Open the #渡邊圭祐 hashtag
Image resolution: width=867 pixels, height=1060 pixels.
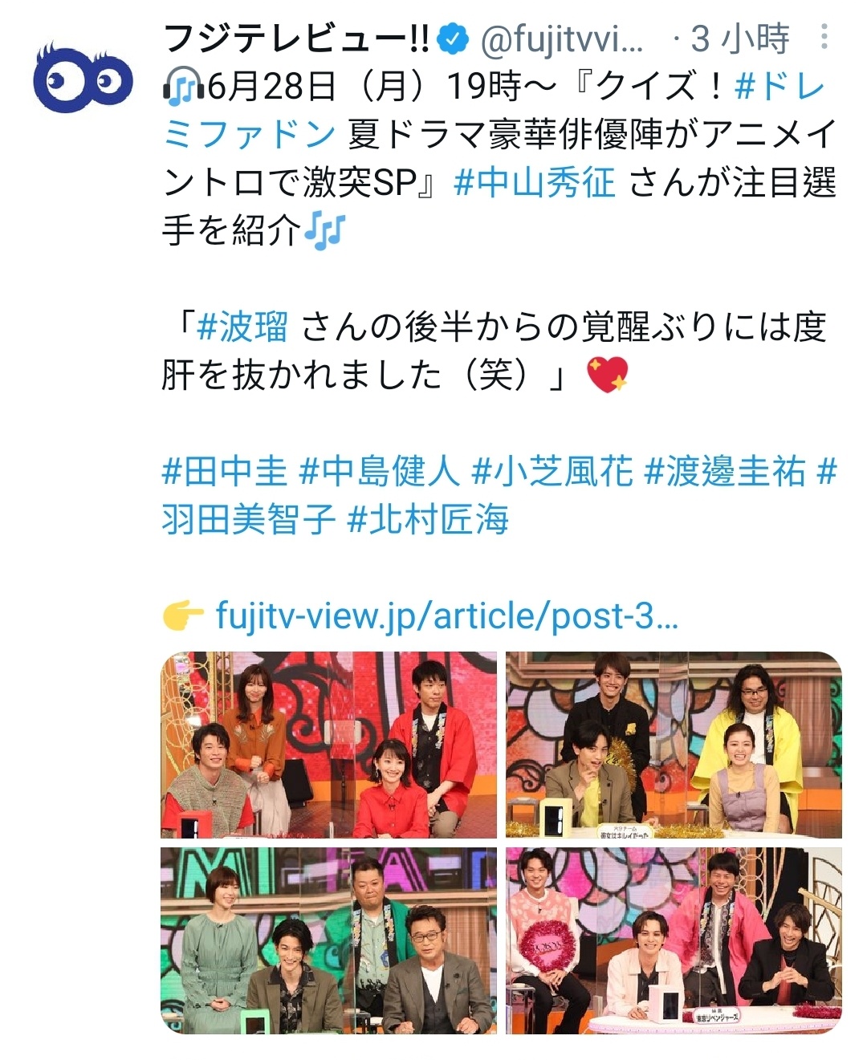[x=725, y=471]
